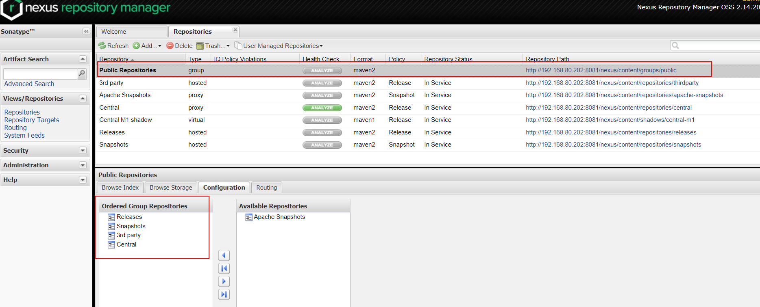Open the Add... repository menu
Viewport: 760px width, 307px height.
[147, 46]
